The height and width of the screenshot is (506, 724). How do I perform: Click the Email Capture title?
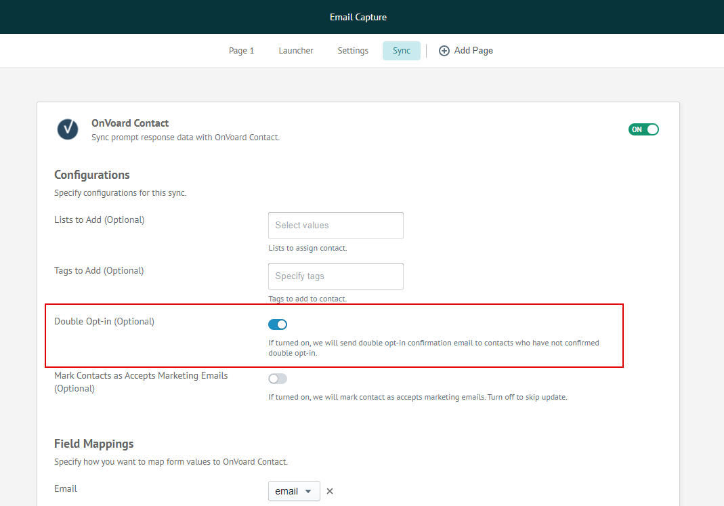click(x=358, y=17)
